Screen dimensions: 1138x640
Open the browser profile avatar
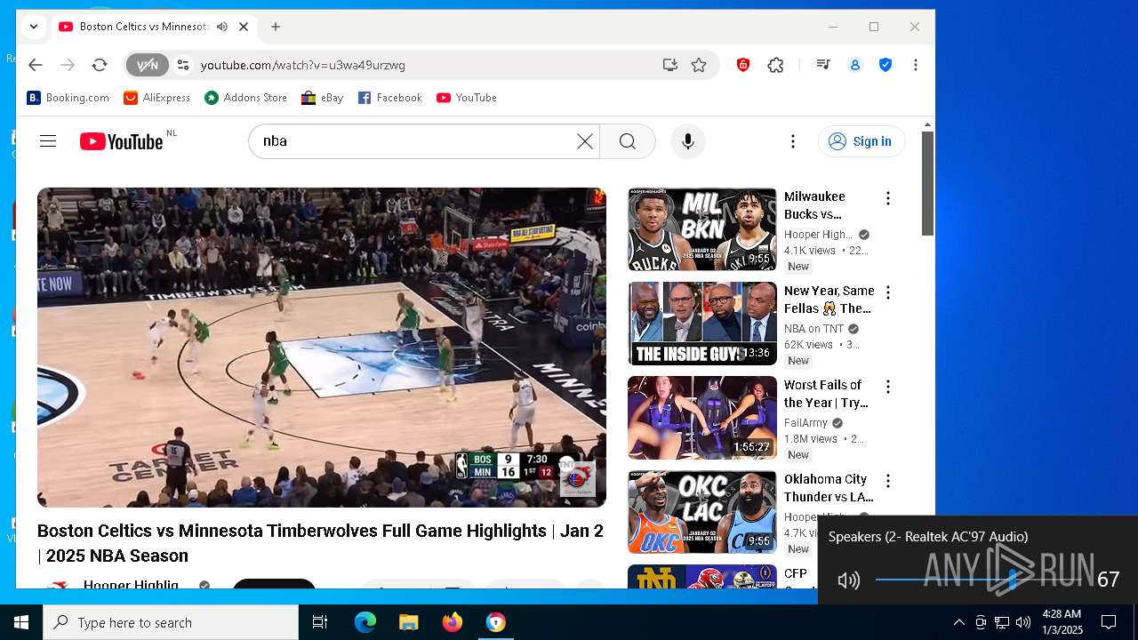[x=855, y=65]
